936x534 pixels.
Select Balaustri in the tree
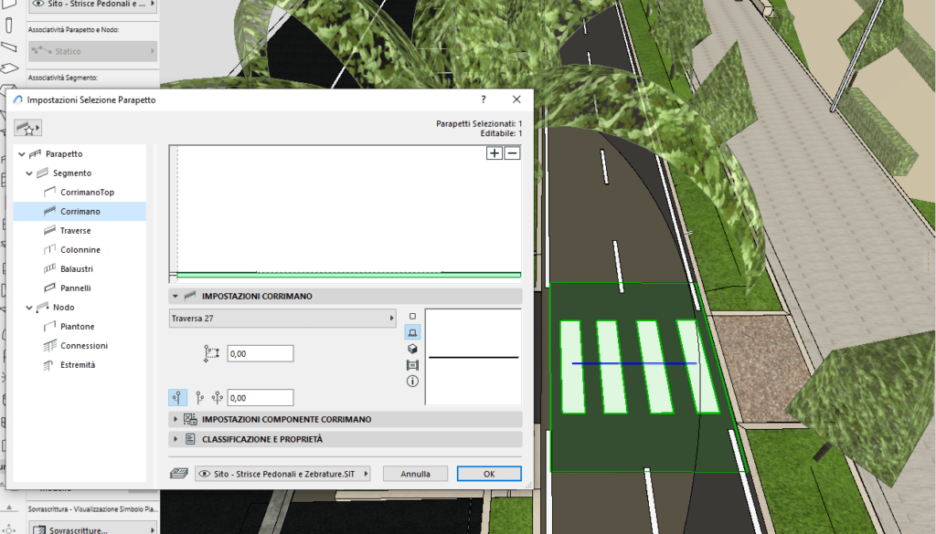click(x=77, y=269)
